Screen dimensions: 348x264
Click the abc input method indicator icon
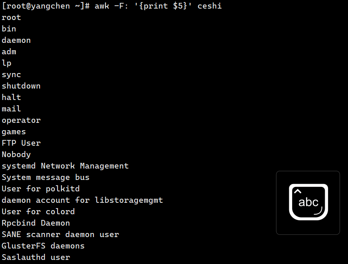pos(308,202)
